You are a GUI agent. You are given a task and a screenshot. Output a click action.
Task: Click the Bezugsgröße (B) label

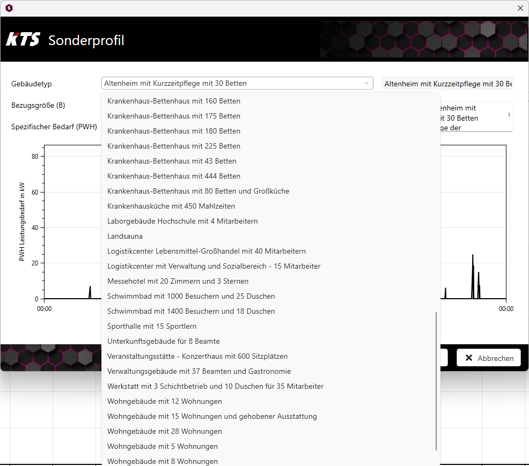pos(38,105)
